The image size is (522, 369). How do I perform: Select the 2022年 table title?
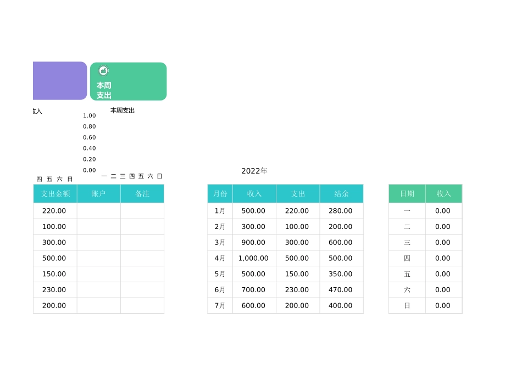pyautogui.click(x=254, y=171)
